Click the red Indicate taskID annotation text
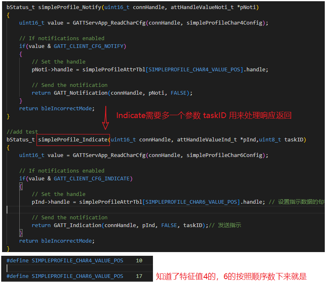Image resolution: width=326 pixels, height=282 pixels. [204, 116]
